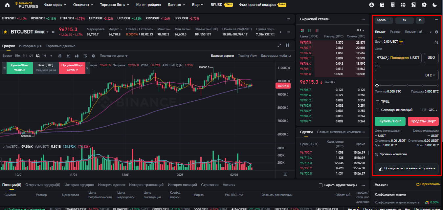Show both bids and asks in order book
The image size is (443, 210).
coord(302,30)
